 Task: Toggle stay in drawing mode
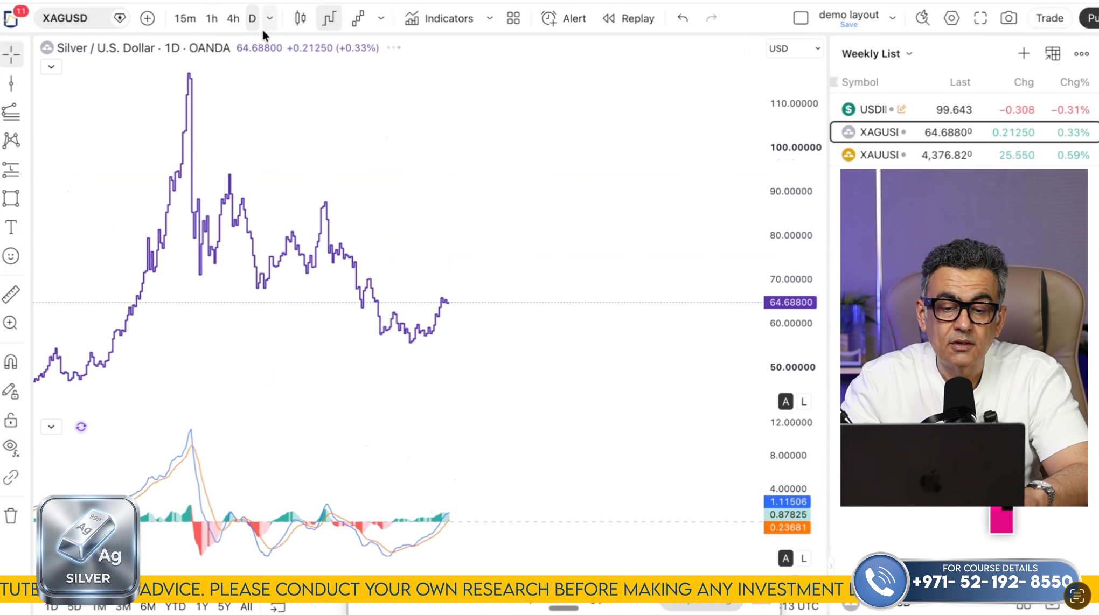coord(11,391)
